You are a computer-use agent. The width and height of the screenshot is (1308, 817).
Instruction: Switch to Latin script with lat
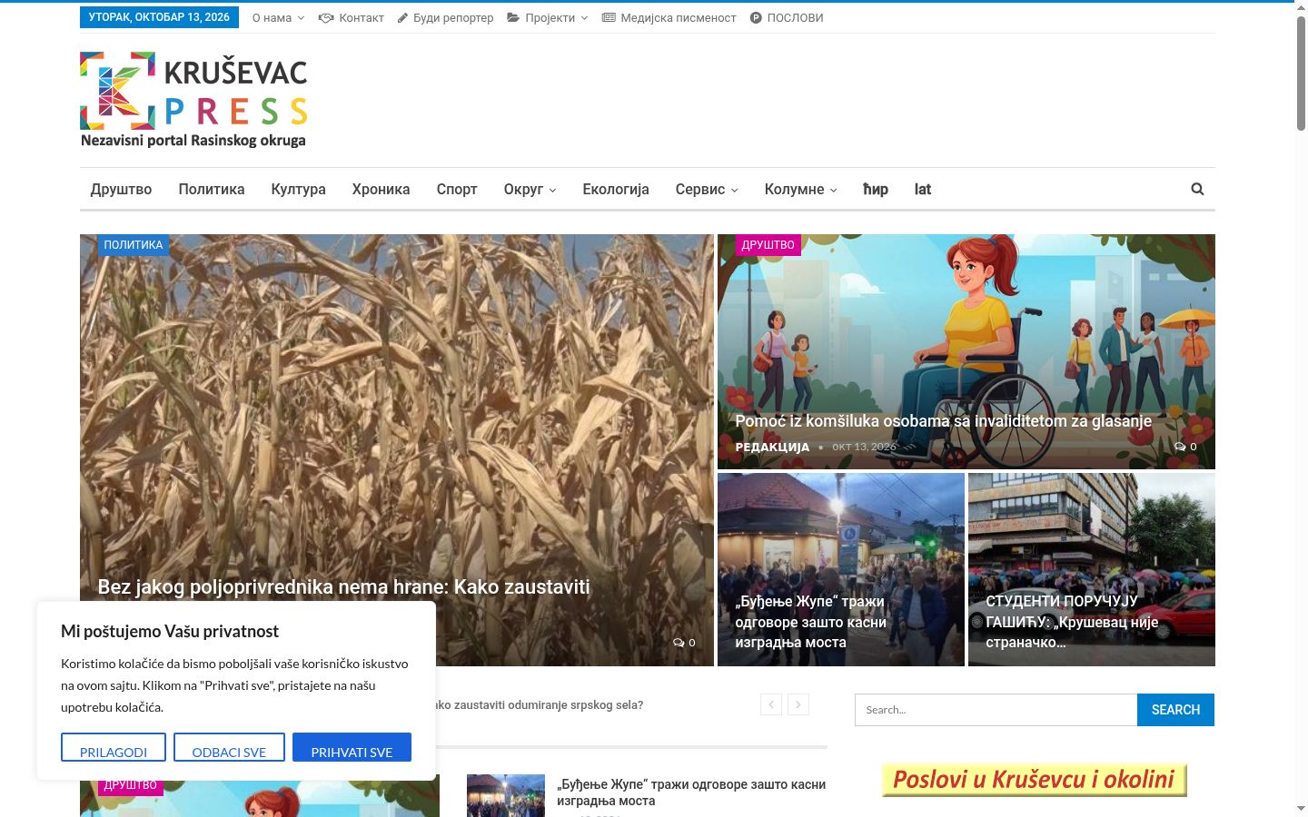923,189
